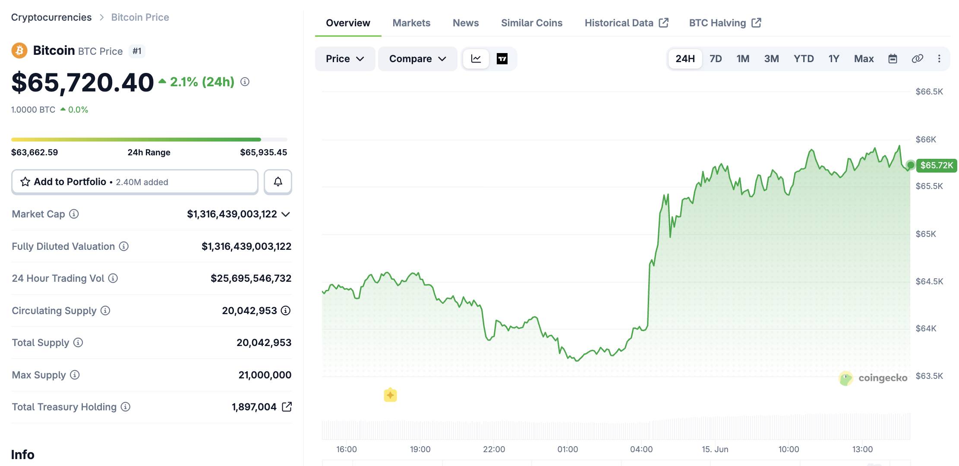Screen dimensions: 959x466
Task: Click the star icon in Add to Portfolio
Action: click(x=25, y=182)
